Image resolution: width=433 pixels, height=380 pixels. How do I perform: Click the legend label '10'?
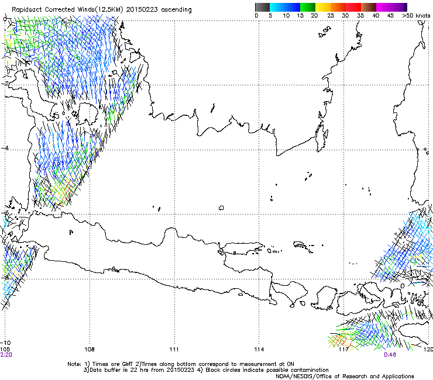286,16
